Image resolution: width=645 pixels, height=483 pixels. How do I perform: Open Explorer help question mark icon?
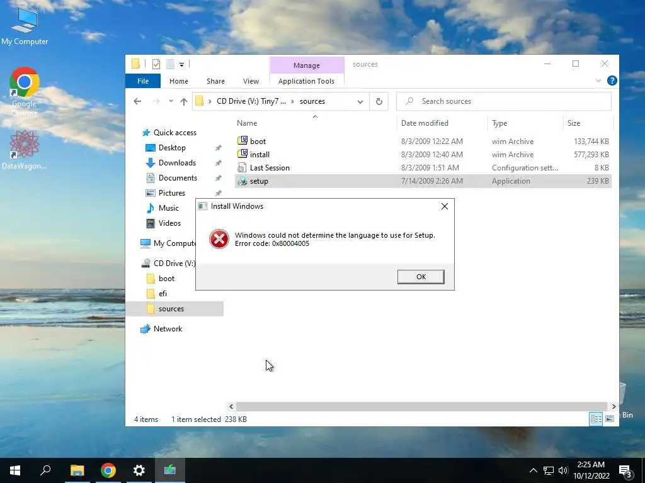[612, 81]
